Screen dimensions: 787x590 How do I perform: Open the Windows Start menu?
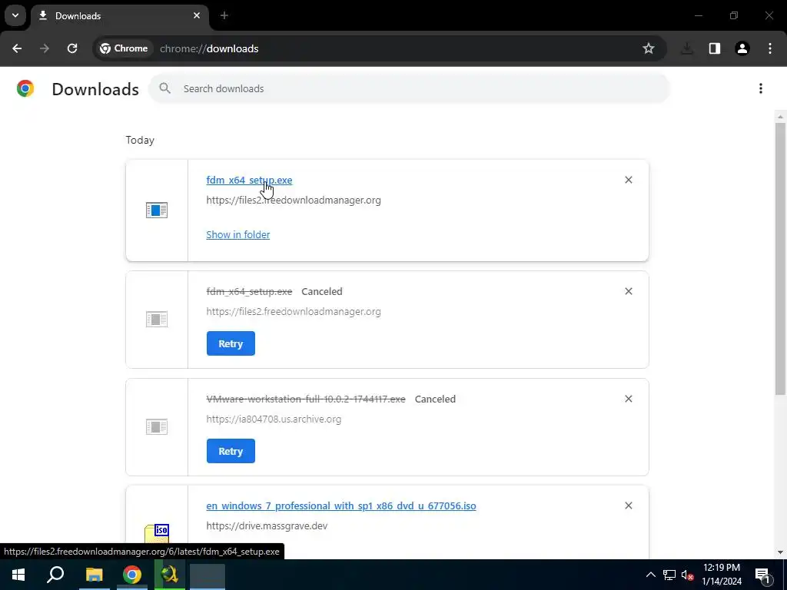pyautogui.click(x=18, y=575)
